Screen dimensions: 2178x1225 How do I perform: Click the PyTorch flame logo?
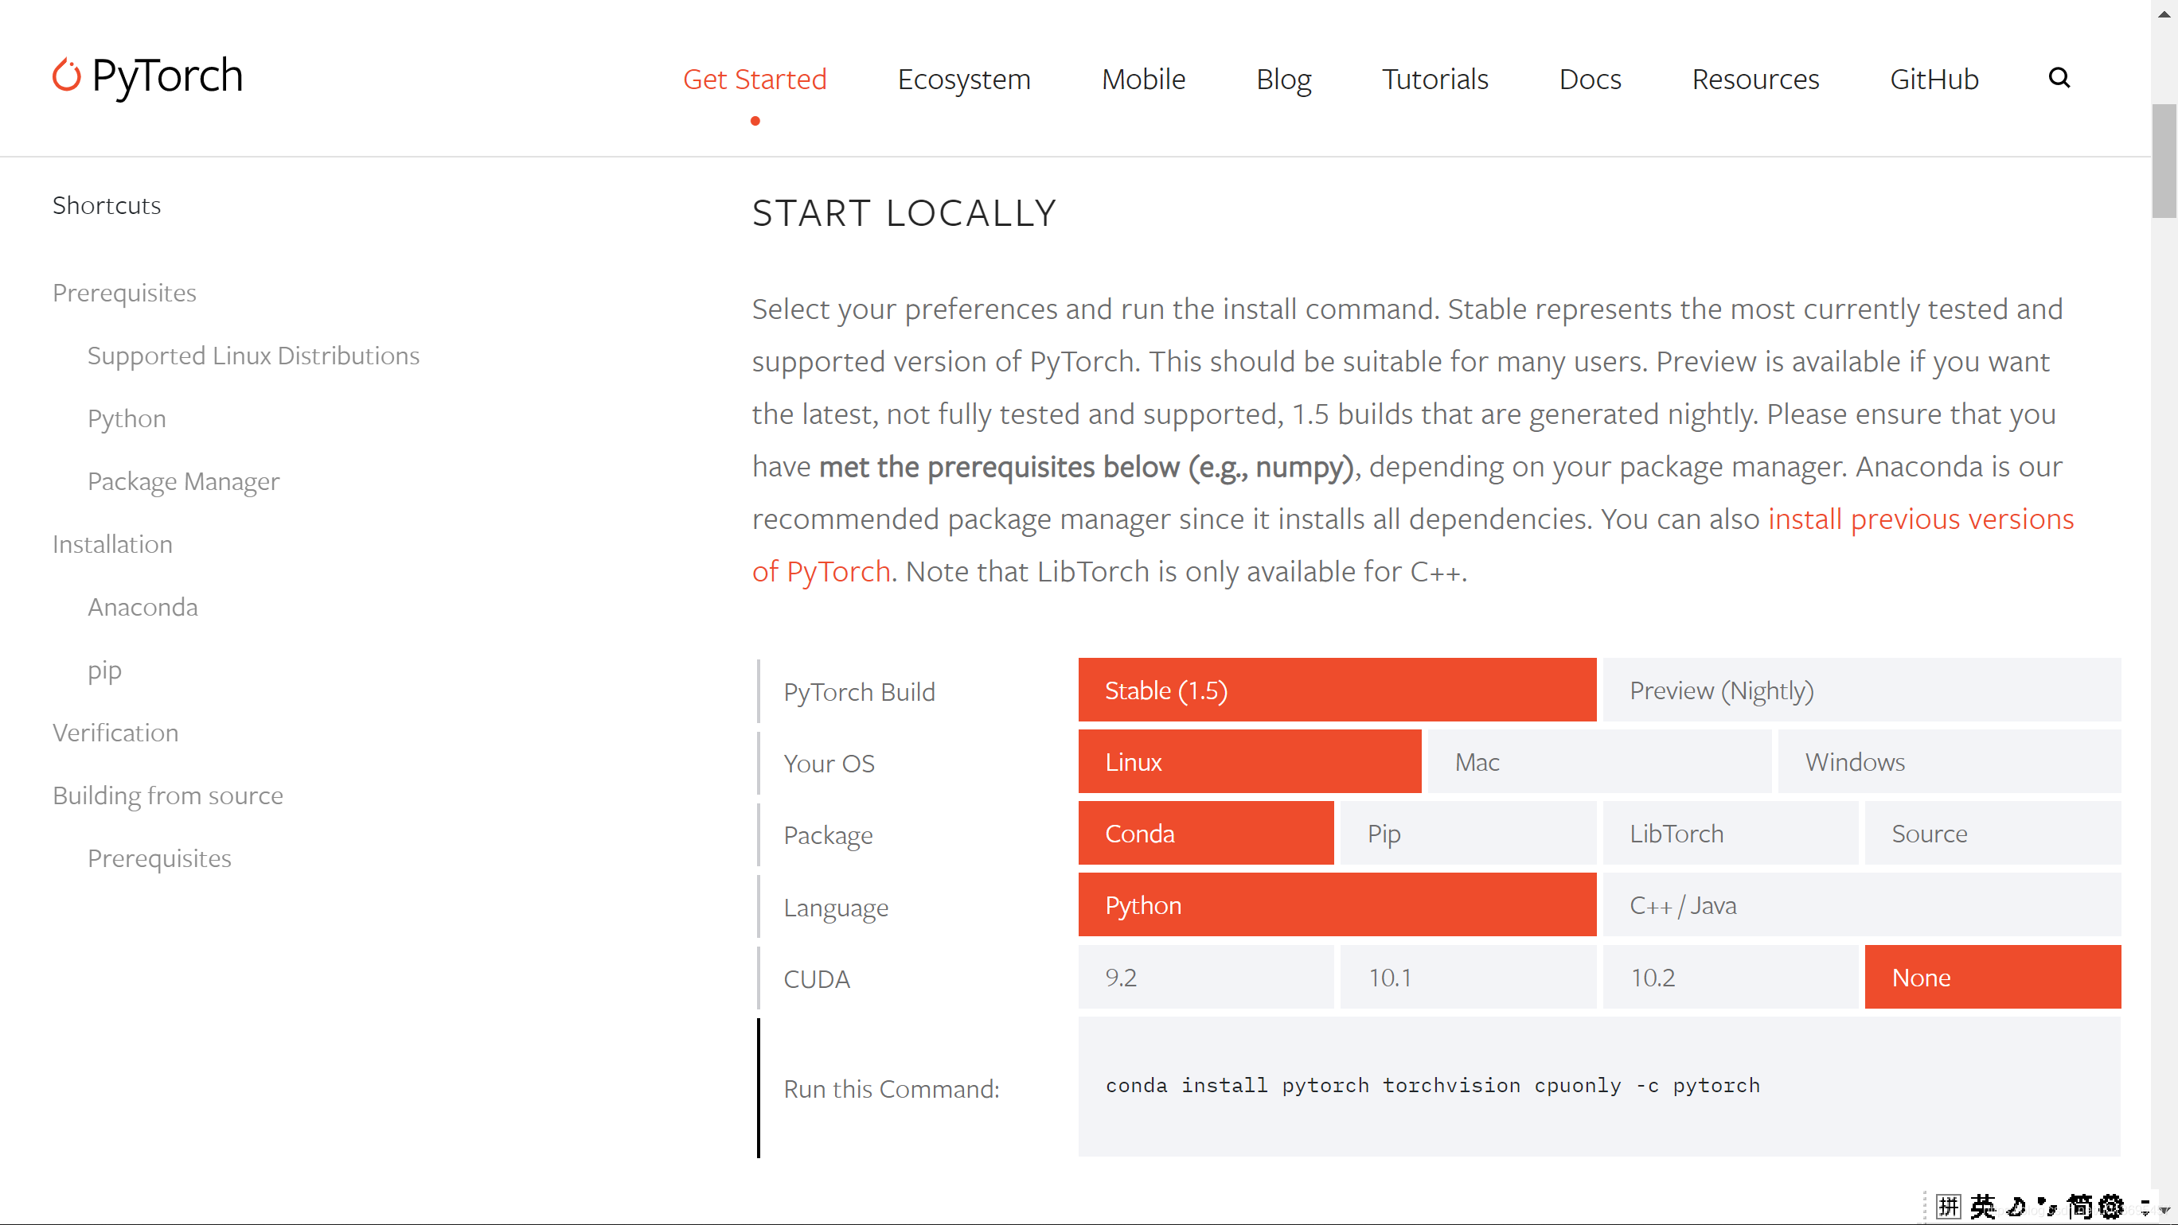pos(66,76)
